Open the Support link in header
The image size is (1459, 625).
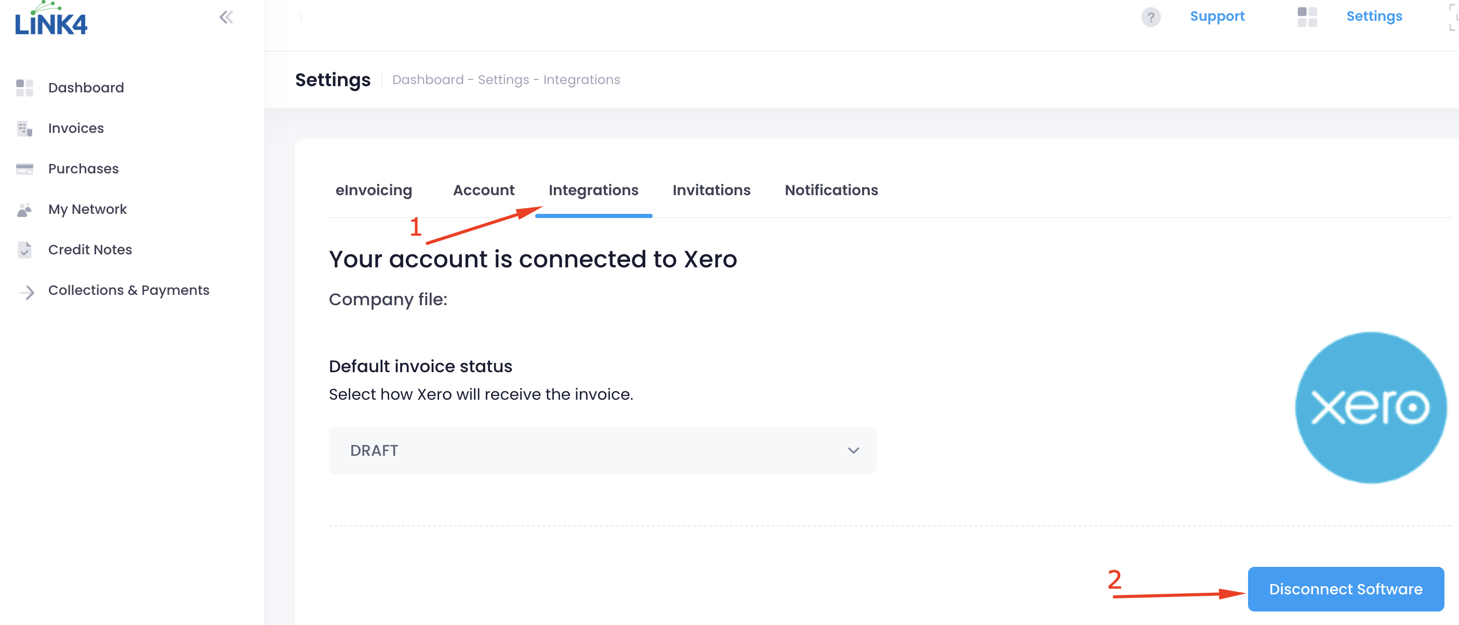point(1216,17)
